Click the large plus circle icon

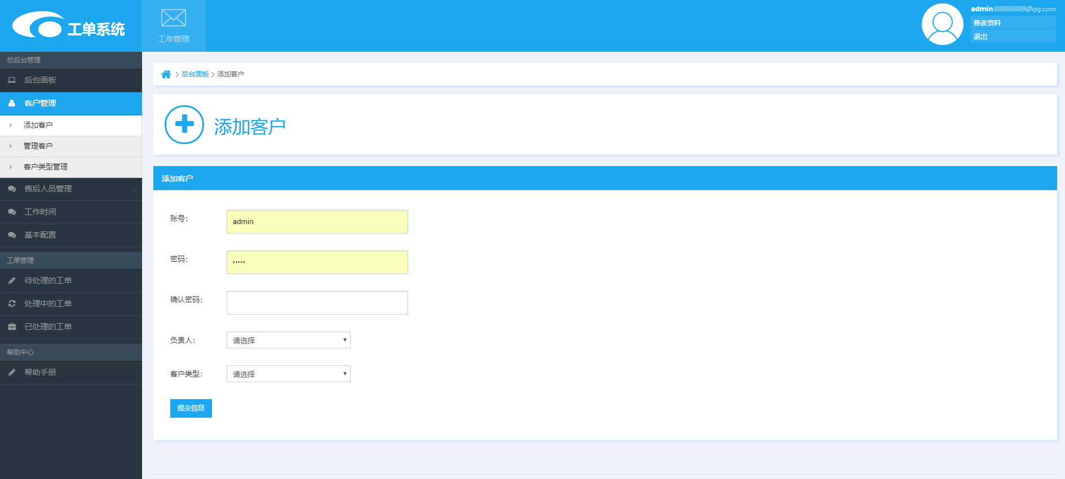[x=184, y=124]
